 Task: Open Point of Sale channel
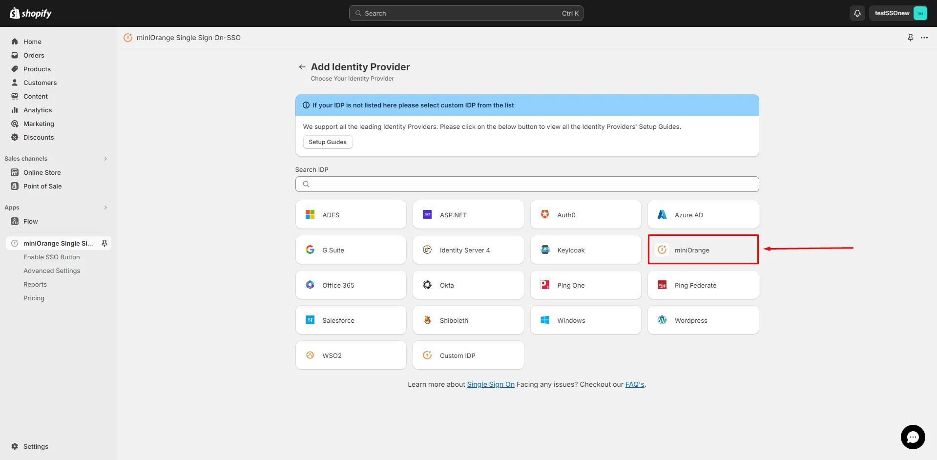(x=42, y=186)
